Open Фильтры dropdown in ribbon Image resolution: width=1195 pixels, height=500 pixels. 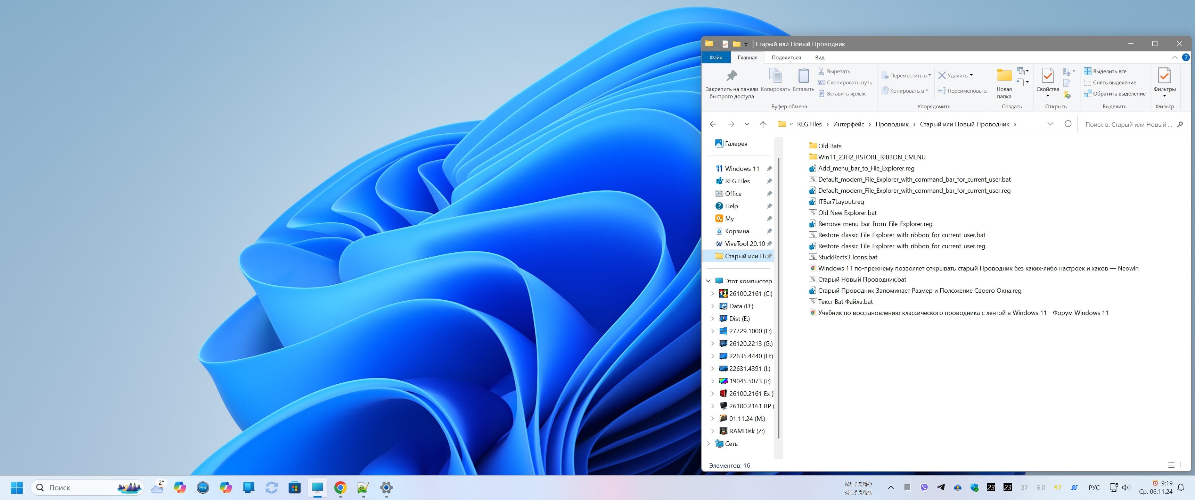point(1164,96)
